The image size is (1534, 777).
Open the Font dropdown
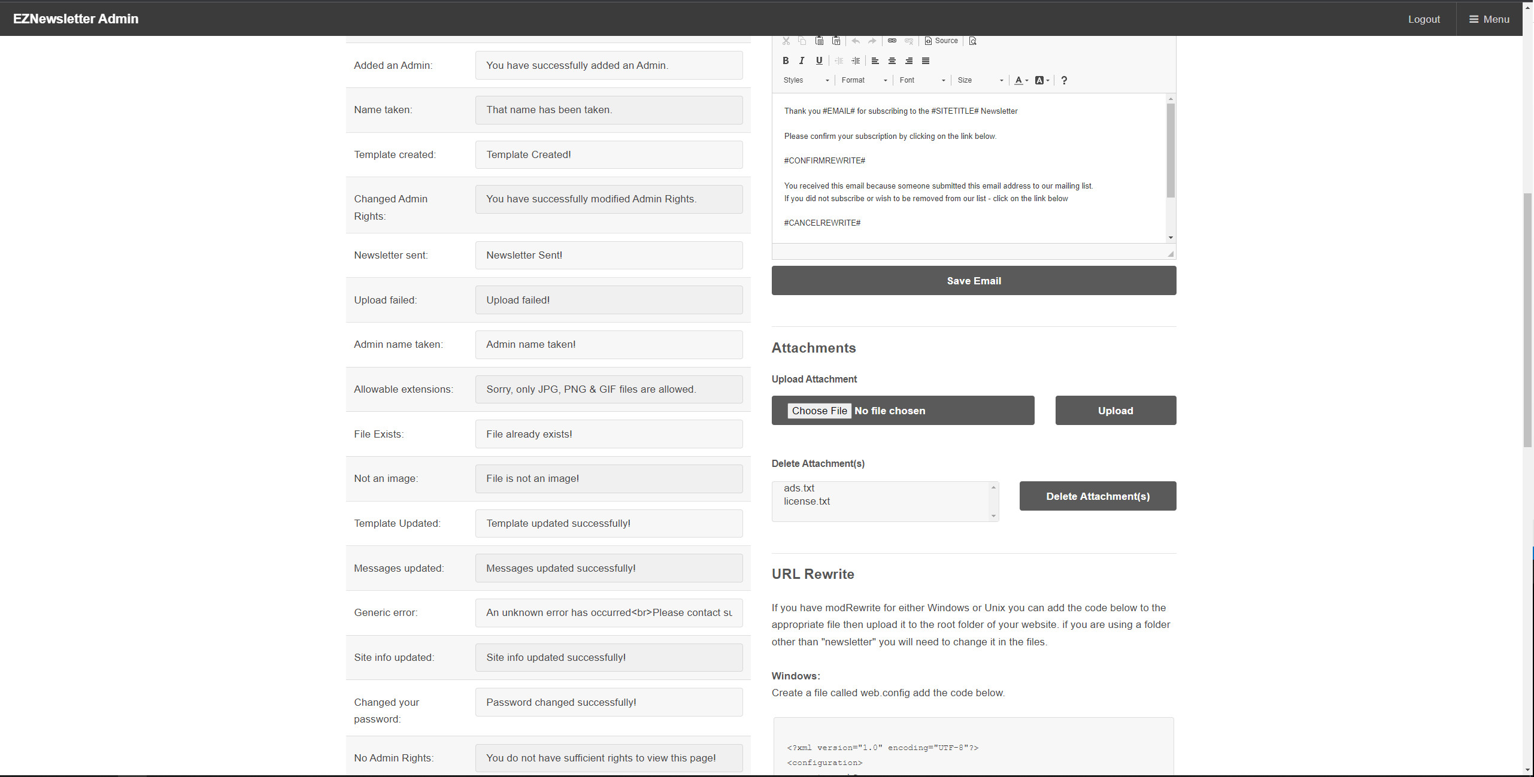pos(922,80)
